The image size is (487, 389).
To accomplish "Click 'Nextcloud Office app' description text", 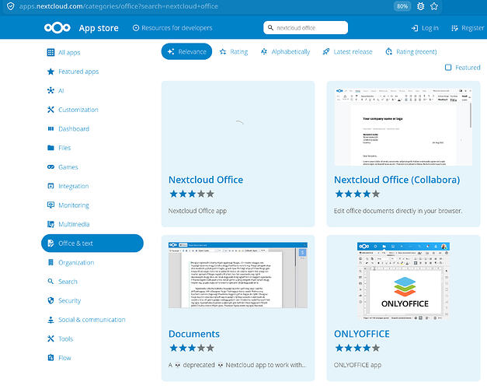I will 197,211.
